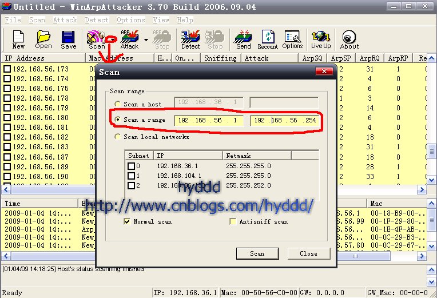
Task: Click the Netmask column header in subnet list
Action: pos(257,156)
